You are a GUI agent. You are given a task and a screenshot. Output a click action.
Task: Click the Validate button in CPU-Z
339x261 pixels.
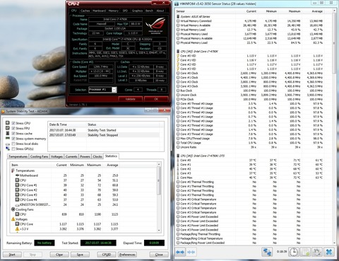[x=131, y=99]
